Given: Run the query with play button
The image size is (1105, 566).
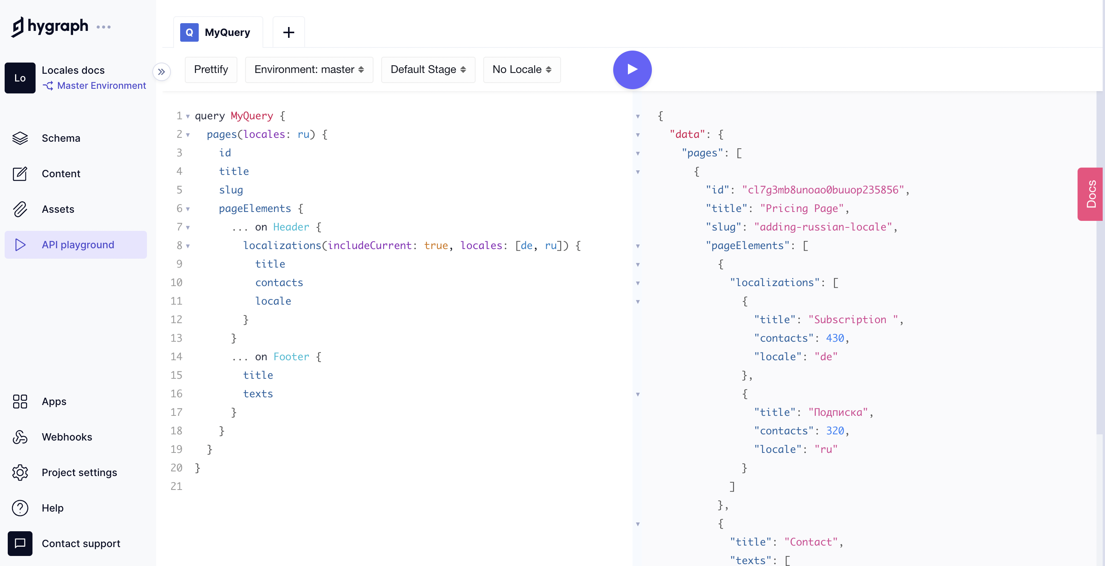Looking at the screenshot, I should point(632,69).
